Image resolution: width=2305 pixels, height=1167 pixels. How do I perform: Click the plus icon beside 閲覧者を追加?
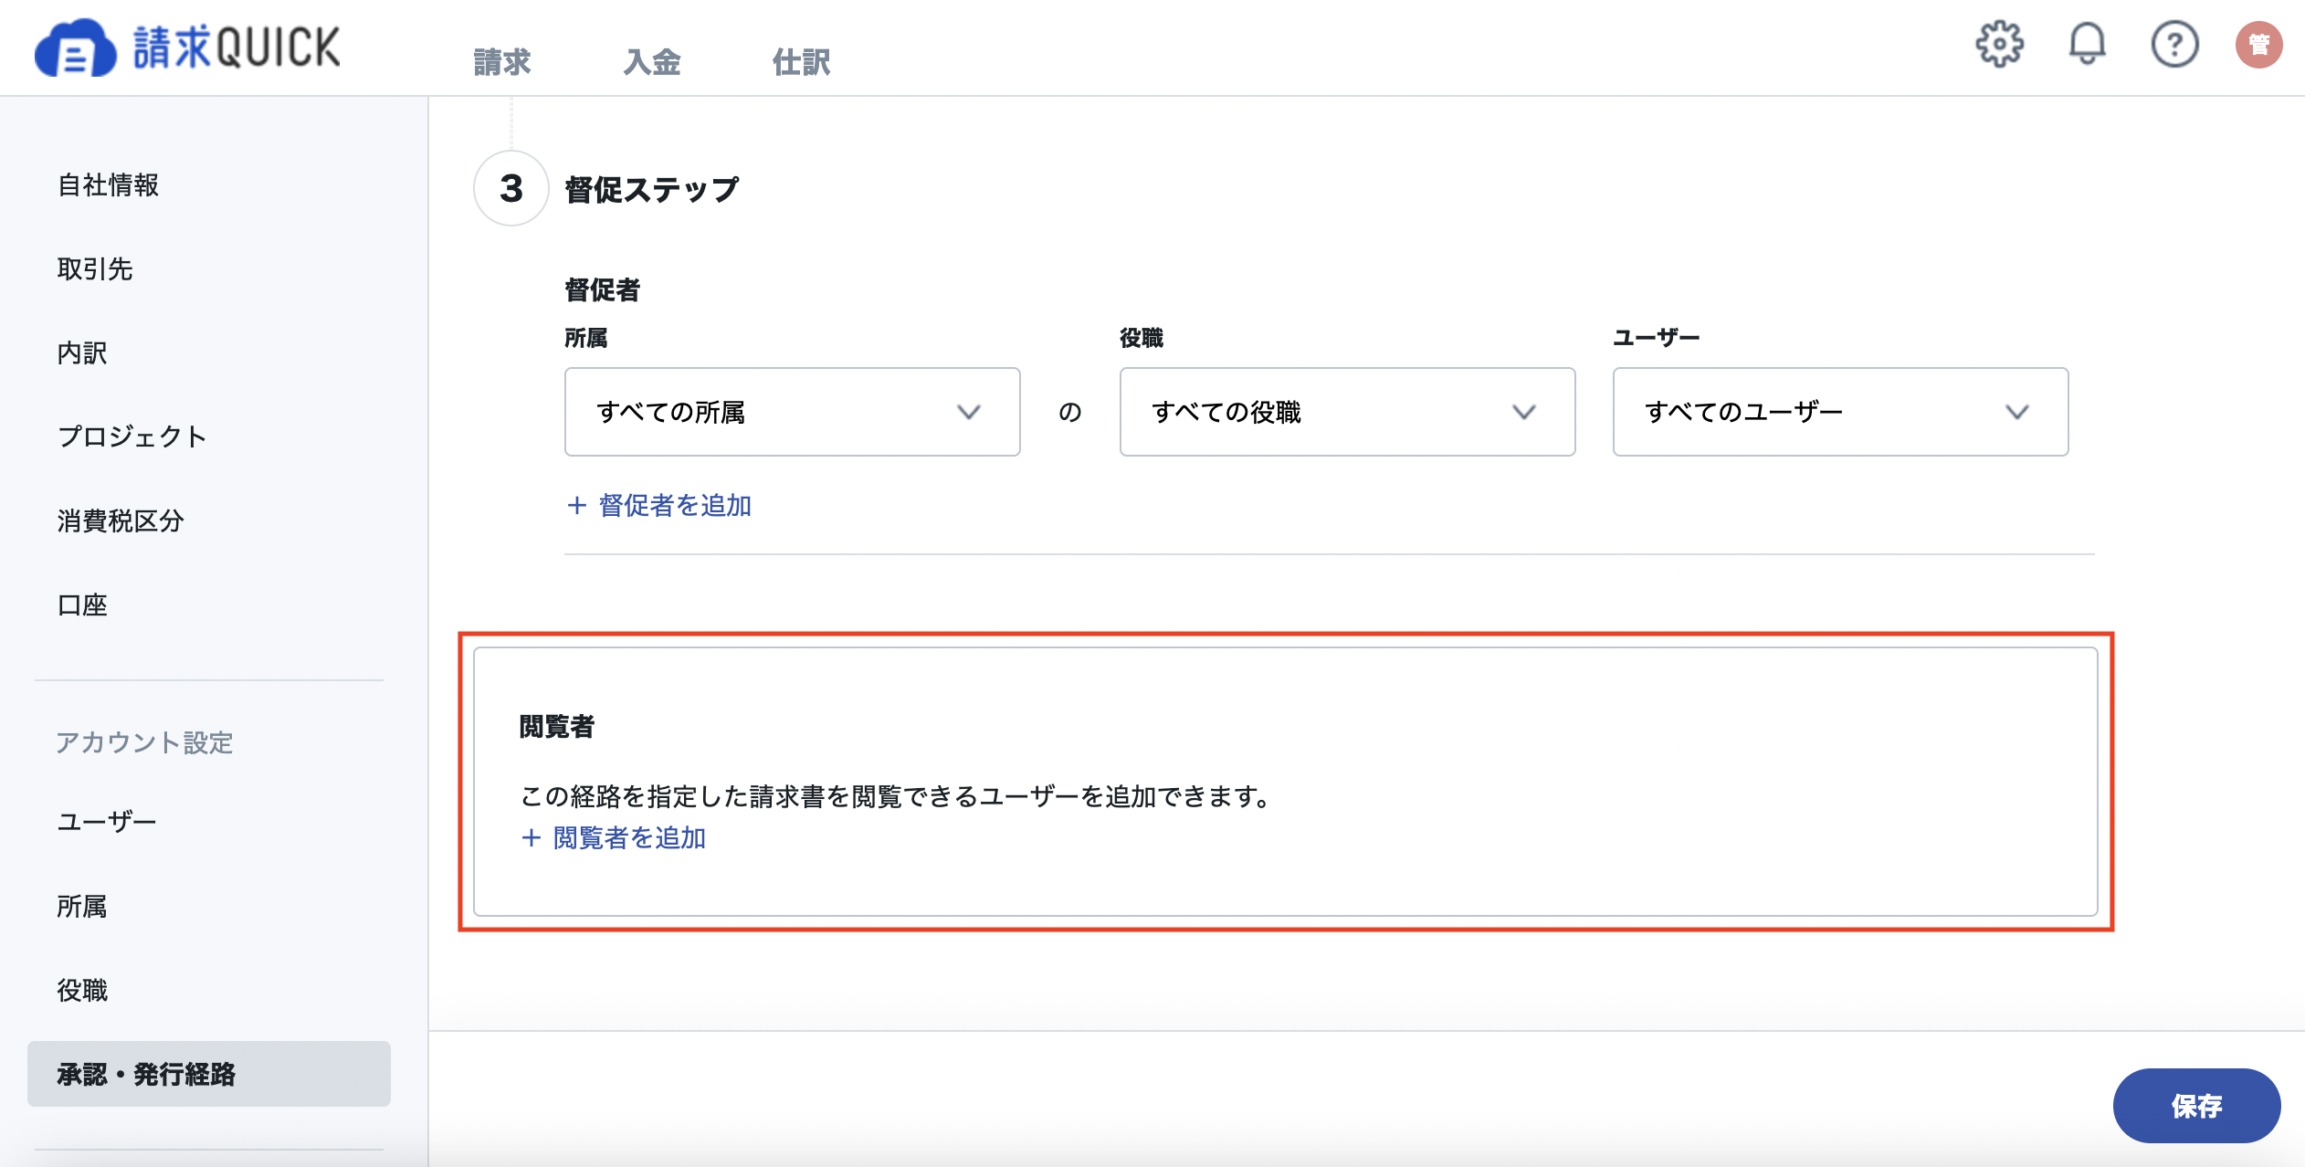click(531, 837)
